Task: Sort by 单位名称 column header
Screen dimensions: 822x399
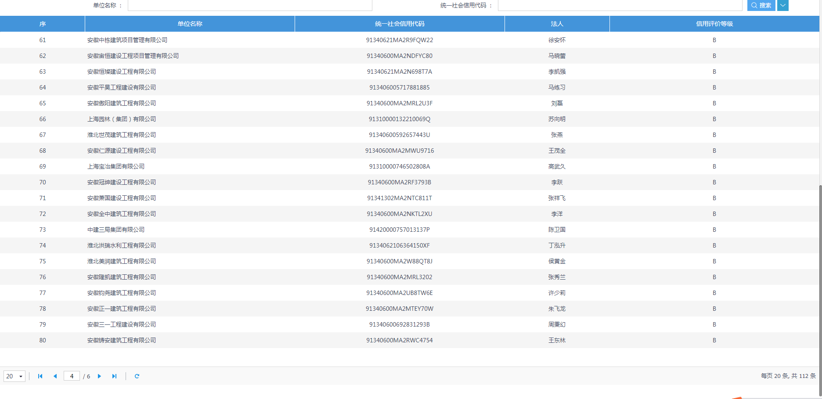Action: [190, 24]
